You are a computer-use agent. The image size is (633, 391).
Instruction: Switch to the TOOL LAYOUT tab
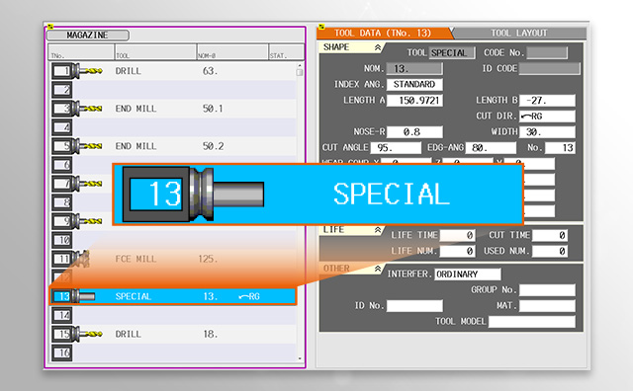(518, 33)
